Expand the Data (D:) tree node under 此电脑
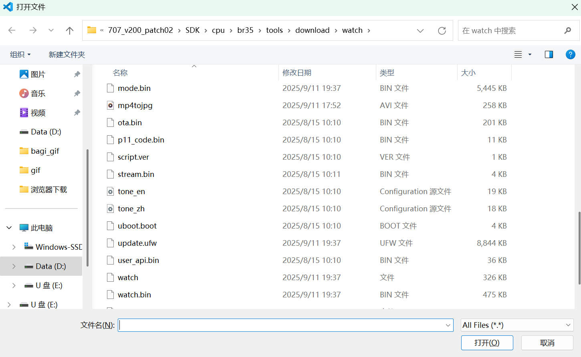This screenshot has height=357, width=581. [x=14, y=266]
